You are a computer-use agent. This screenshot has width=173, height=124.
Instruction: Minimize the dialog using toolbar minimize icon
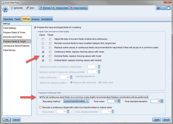pos(163,8)
